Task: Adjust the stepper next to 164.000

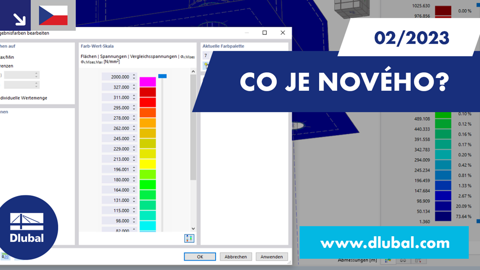Action: (134, 190)
